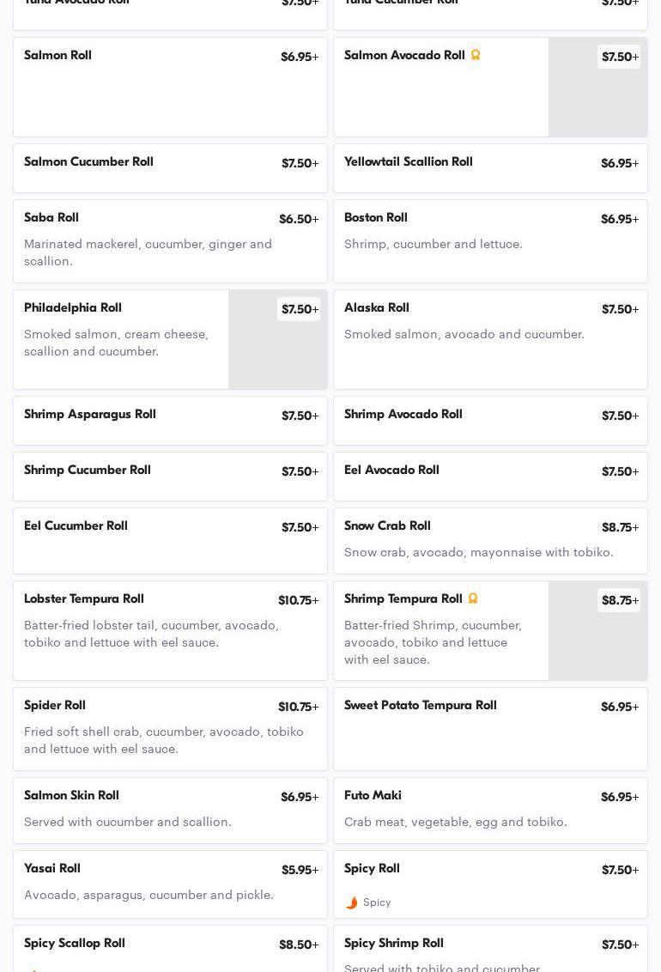Open the Yasai Roll title
The width and height of the screenshot is (661, 972).
(x=52, y=869)
